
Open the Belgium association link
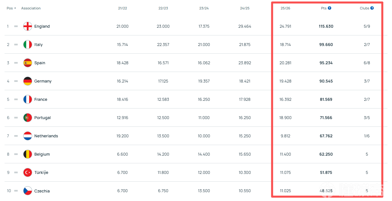click(x=42, y=154)
